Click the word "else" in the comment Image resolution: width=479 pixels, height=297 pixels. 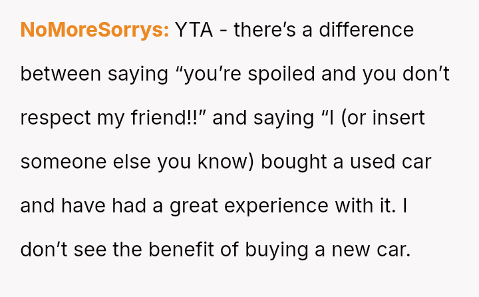pos(134,162)
